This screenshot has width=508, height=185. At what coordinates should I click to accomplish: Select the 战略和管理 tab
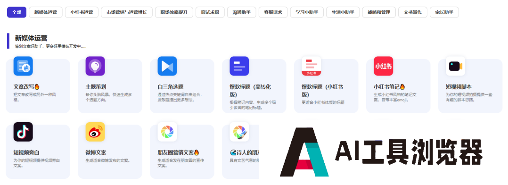379,12
